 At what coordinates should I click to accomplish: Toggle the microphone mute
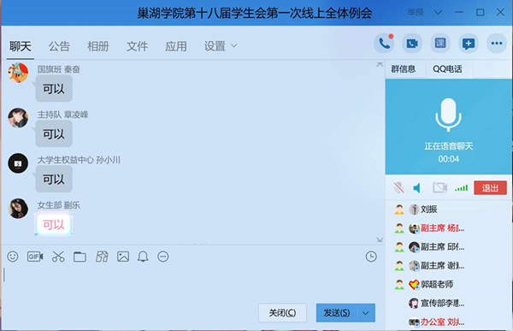coord(398,187)
